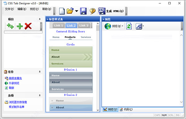The width and height of the screenshot is (186, 119).
Task: Open the 文件(F) menu
Action: coord(9,9)
